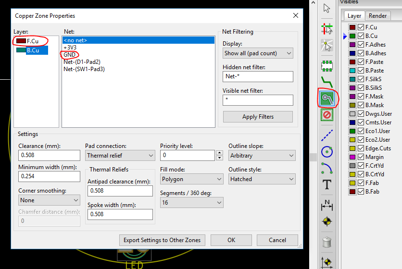Toggle F.SilkS layer visibility checkbox
This screenshot has height=269, width=402.
(361, 79)
